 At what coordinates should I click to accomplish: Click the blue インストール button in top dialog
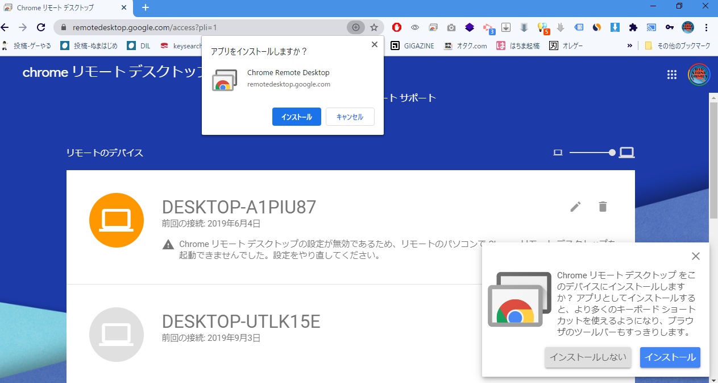tap(297, 117)
